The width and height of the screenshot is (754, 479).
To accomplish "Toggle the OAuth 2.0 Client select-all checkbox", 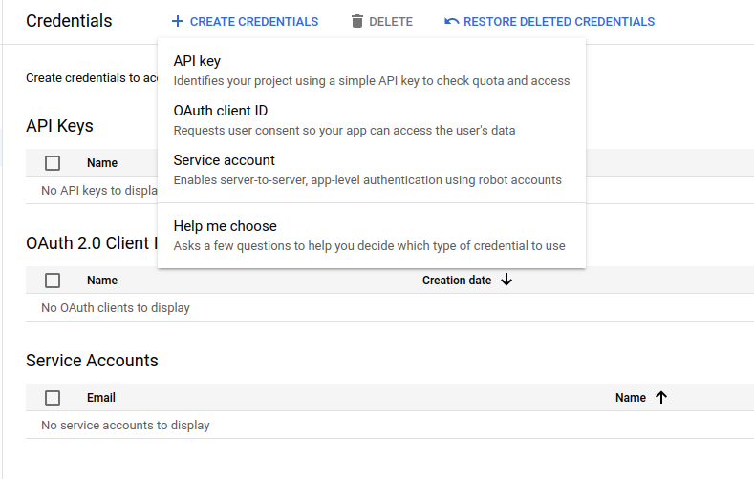I will (53, 281).
